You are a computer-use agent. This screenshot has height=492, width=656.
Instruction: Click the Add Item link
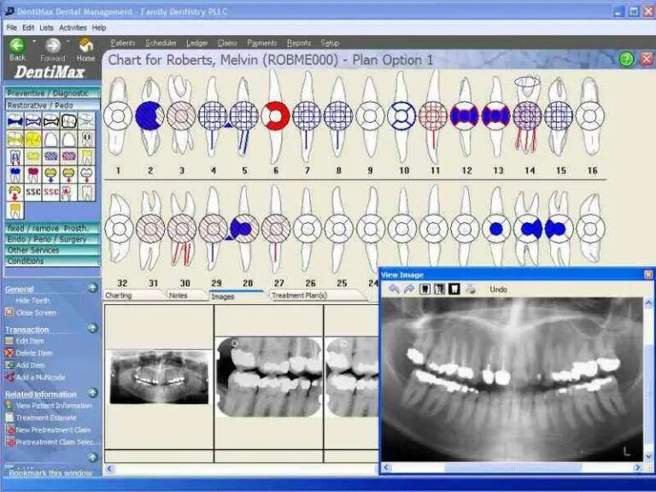(30, 366)
